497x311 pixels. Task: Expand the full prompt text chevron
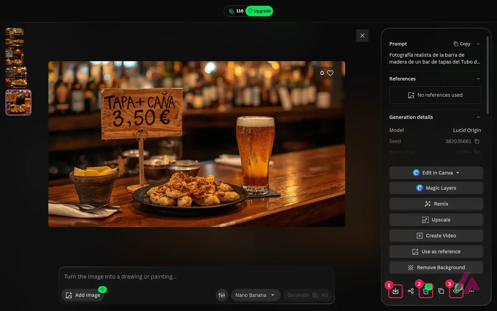click(478, 44)
